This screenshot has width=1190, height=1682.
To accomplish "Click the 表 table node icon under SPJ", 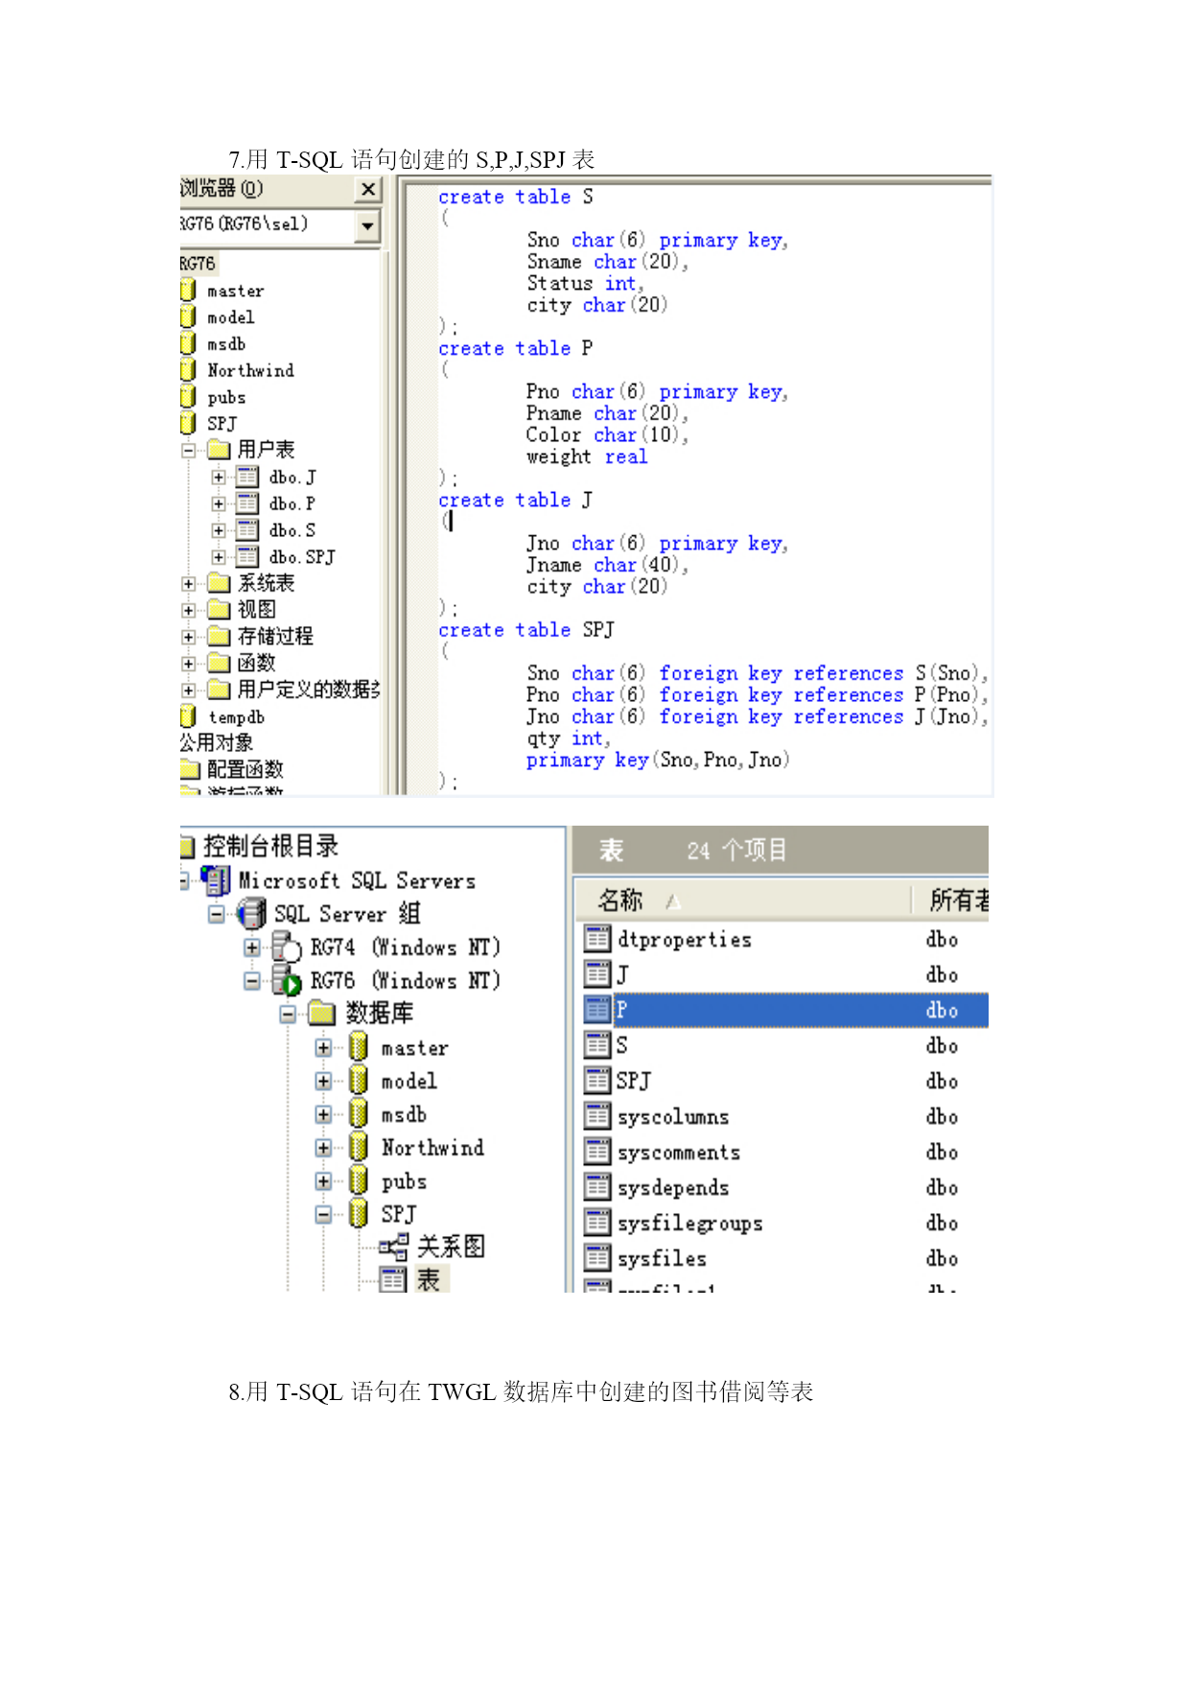I will click(x=393, y=1279).
